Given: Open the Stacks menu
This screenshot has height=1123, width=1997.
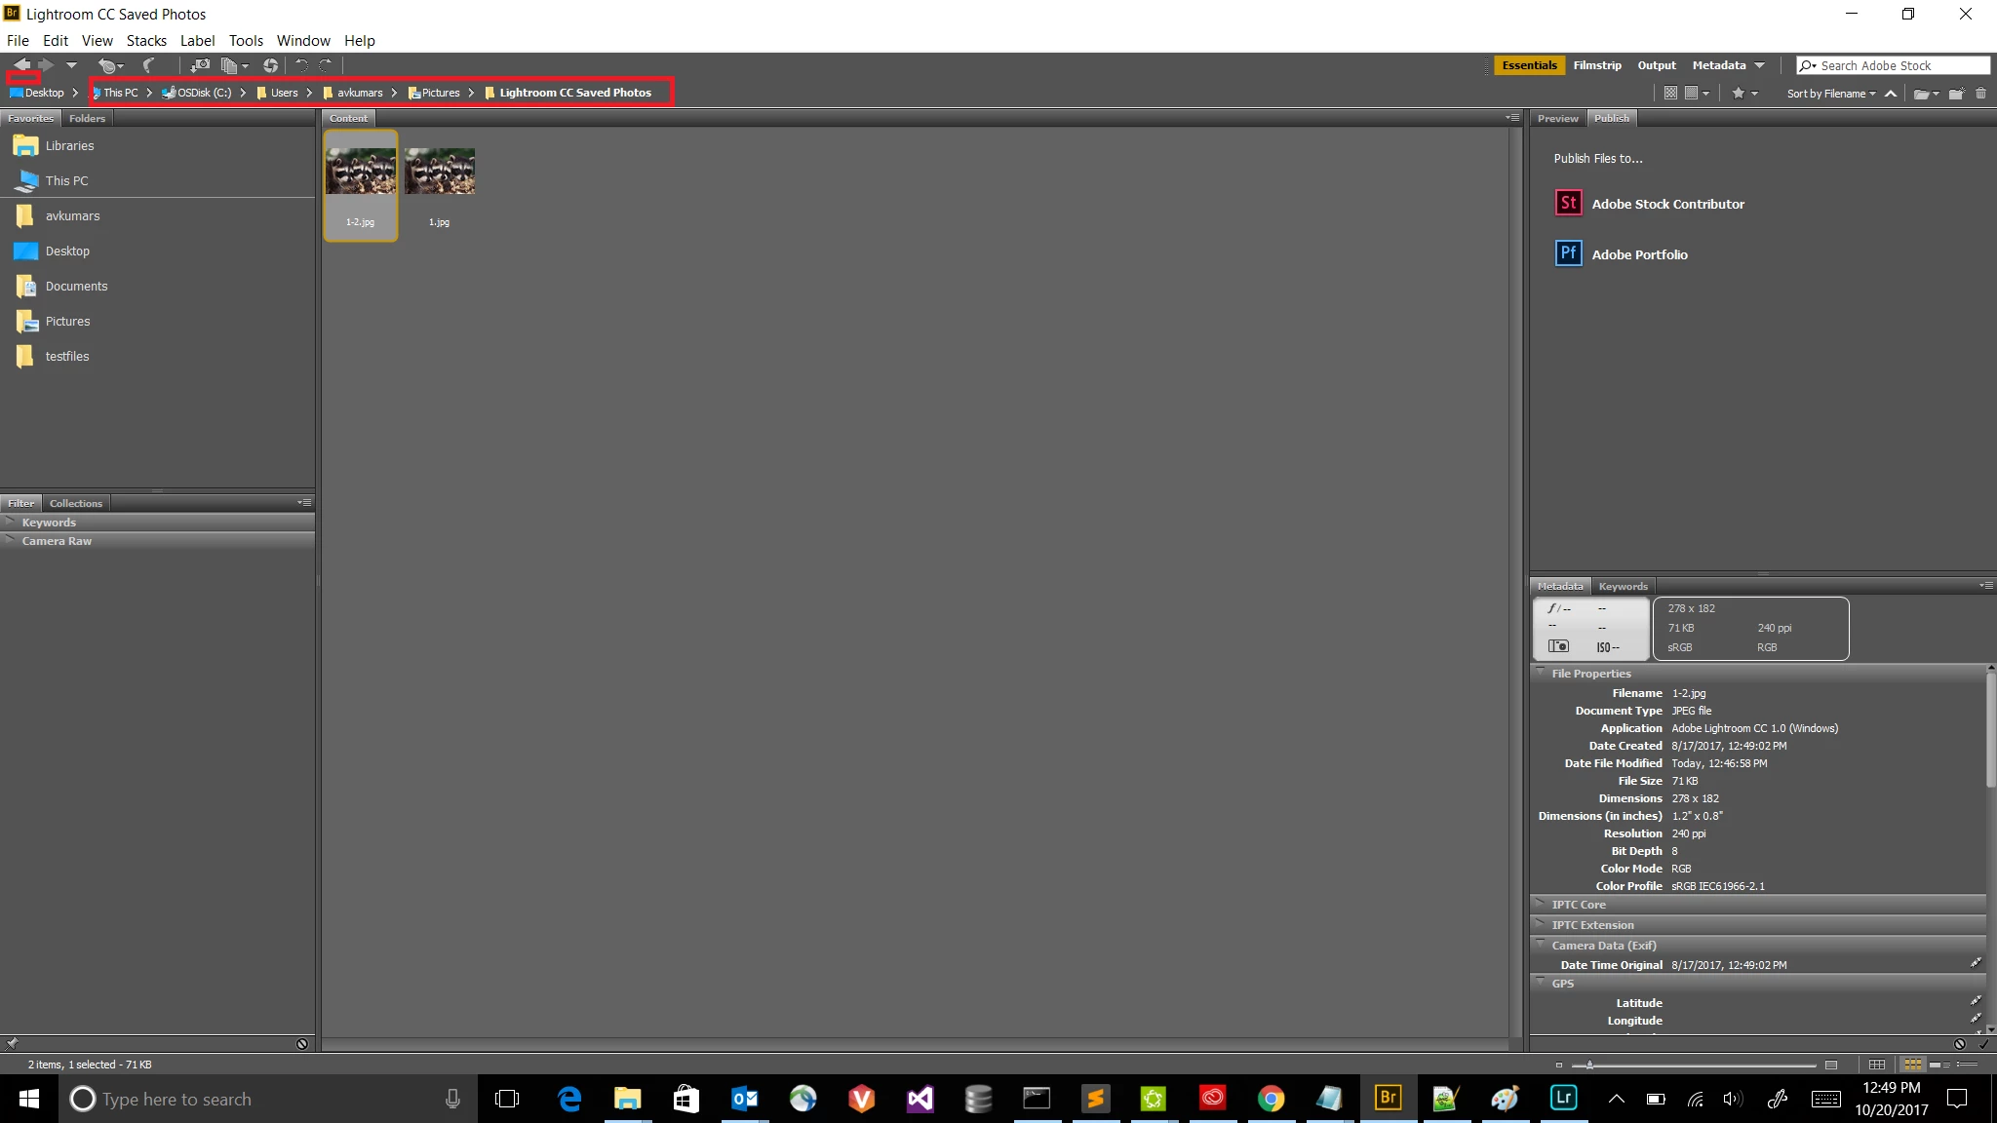Looking at the screenshot, I should tap(146, 41).
